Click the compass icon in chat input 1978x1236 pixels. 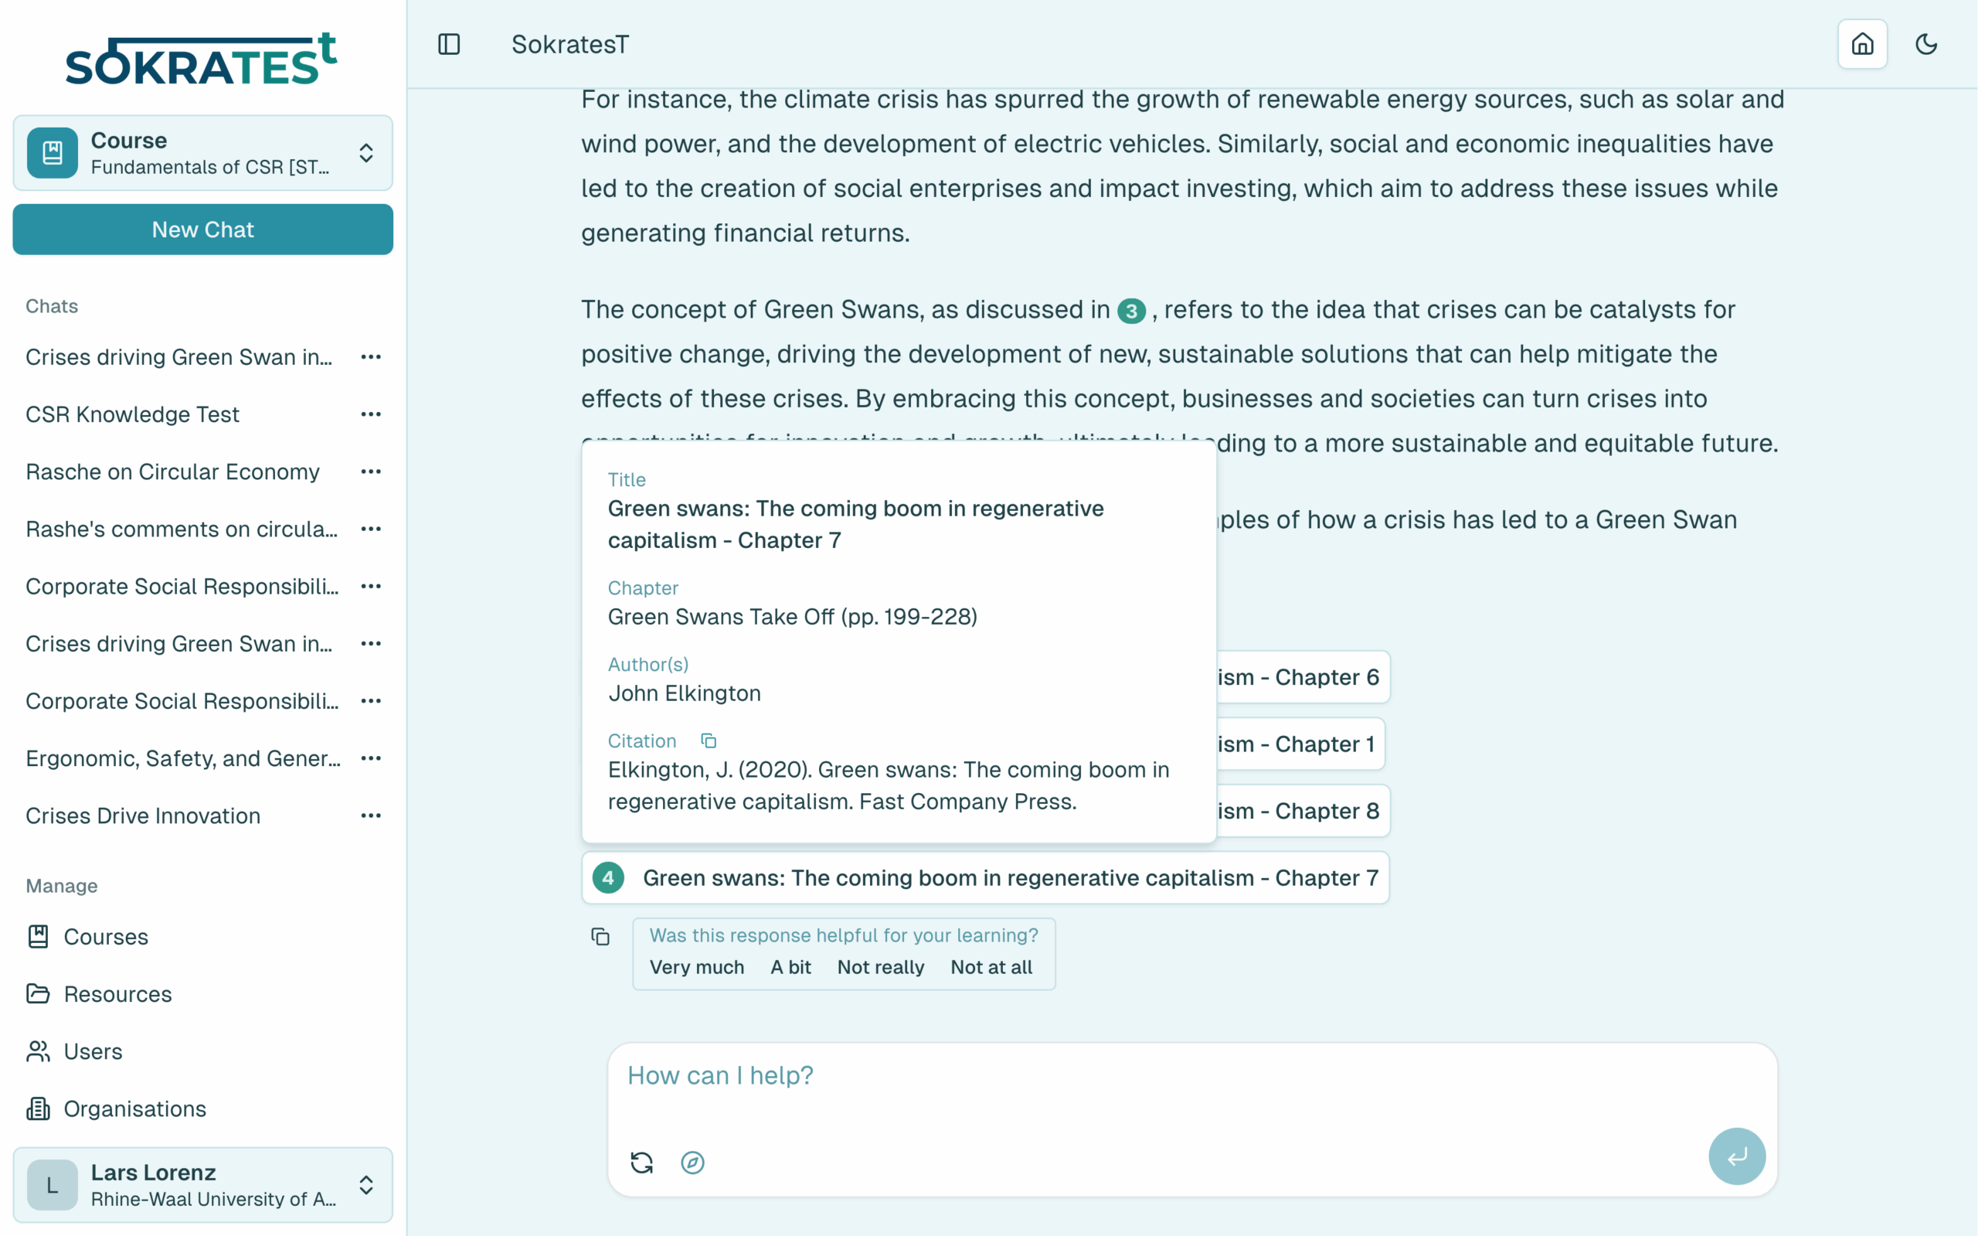(693, 1163)
